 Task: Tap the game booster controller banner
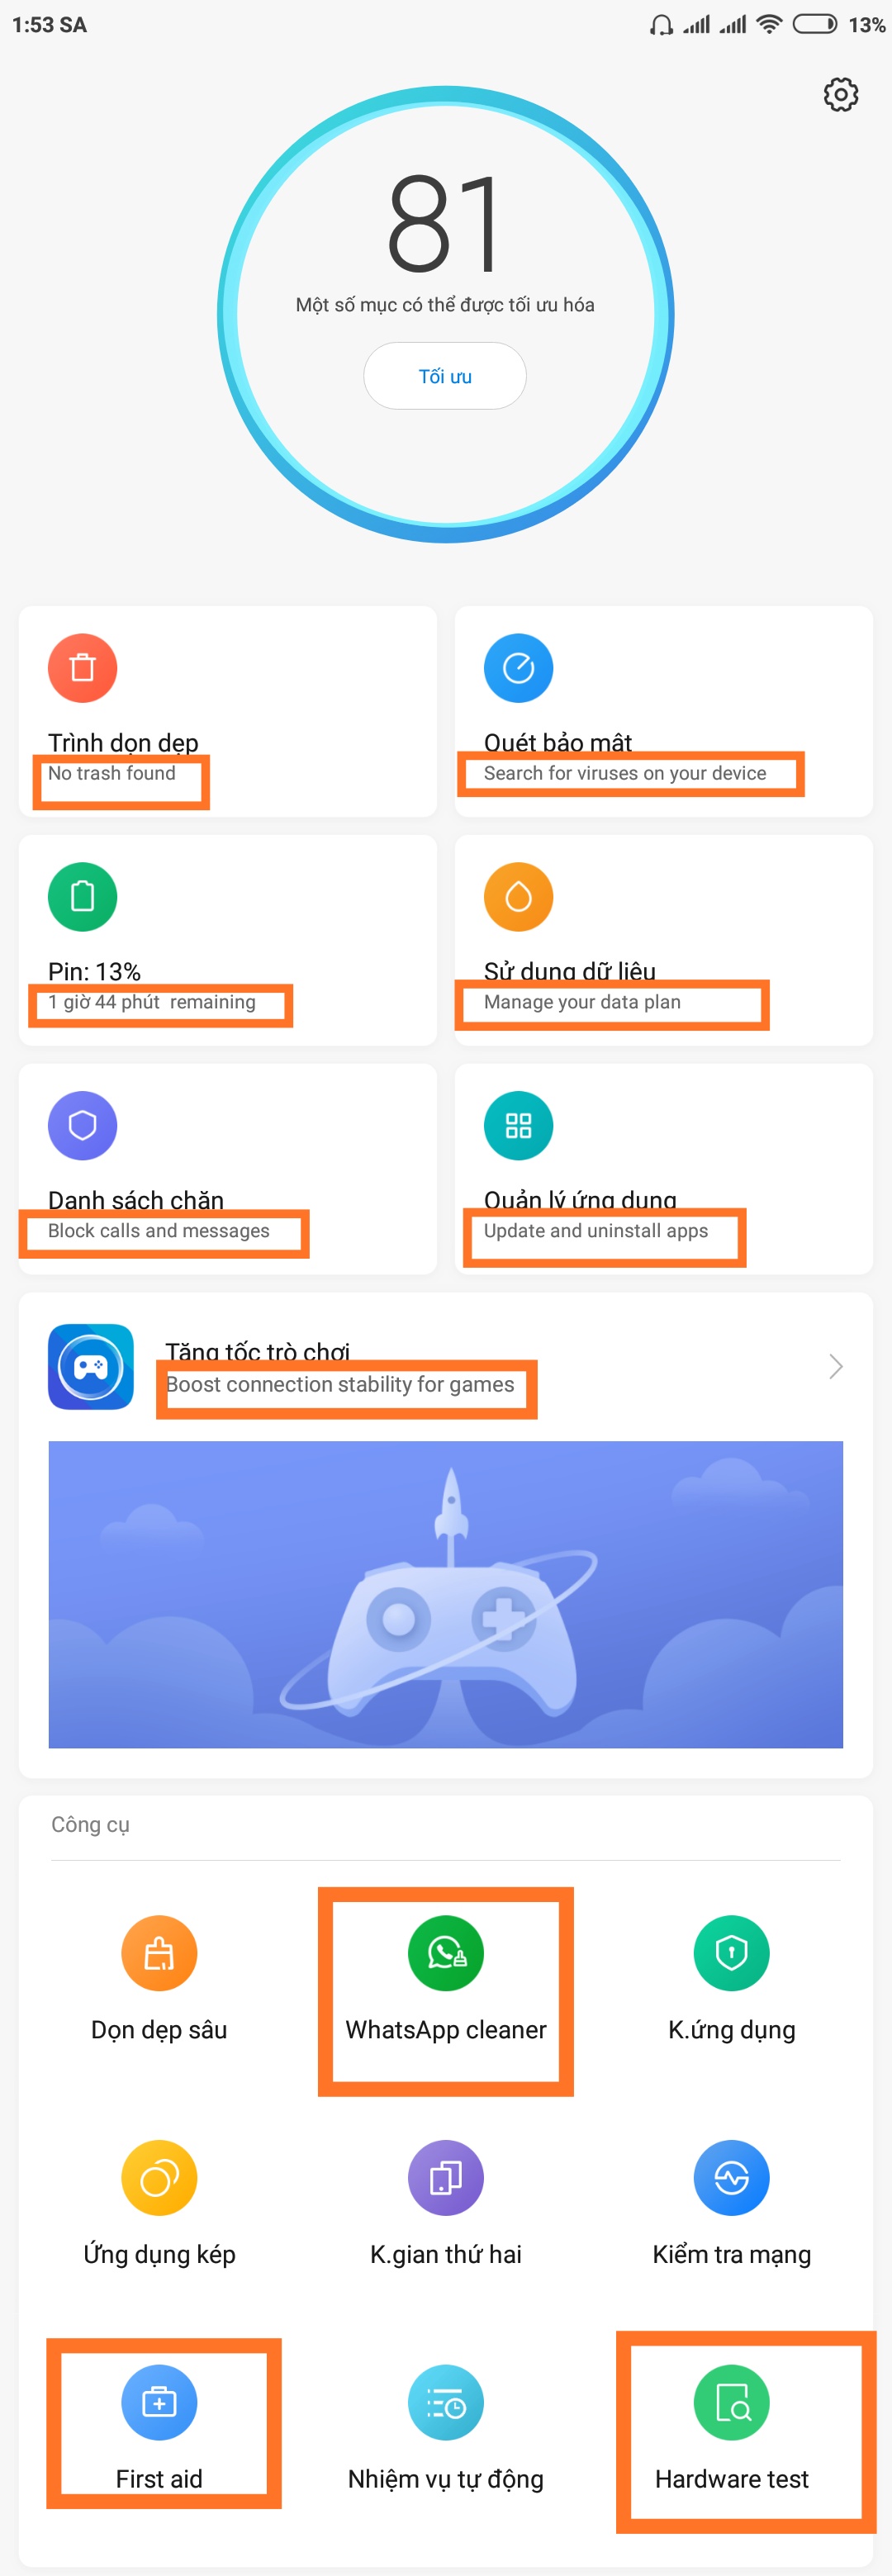446,1594
